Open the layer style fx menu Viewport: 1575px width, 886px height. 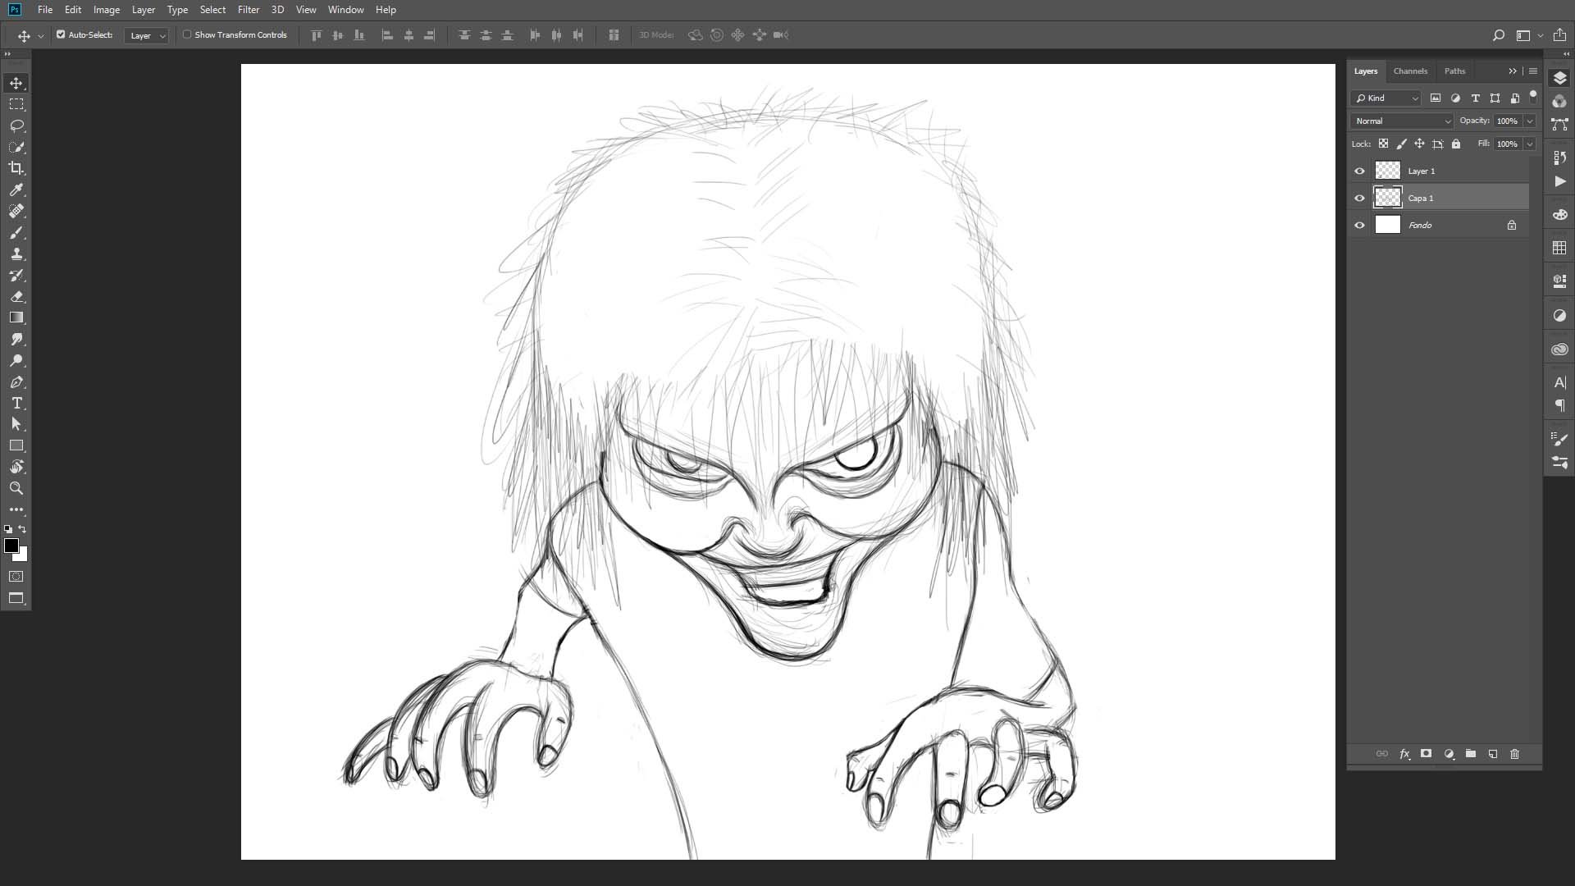pos(1404,754)
